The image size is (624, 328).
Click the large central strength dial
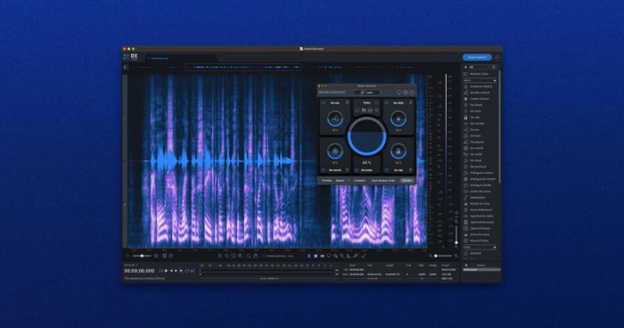coord(366,136)
